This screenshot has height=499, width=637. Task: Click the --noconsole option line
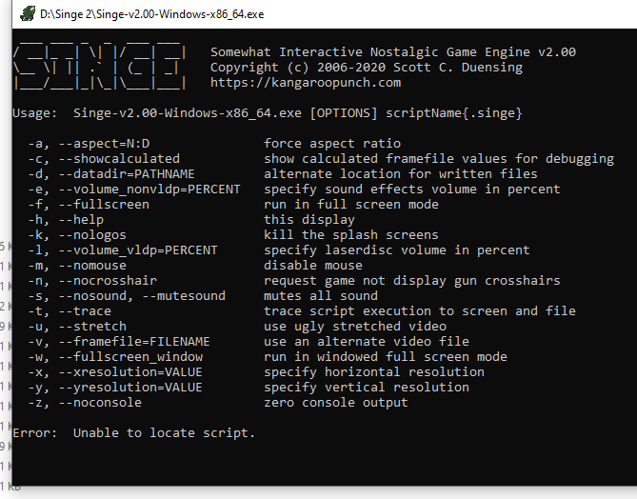(218, 403)
